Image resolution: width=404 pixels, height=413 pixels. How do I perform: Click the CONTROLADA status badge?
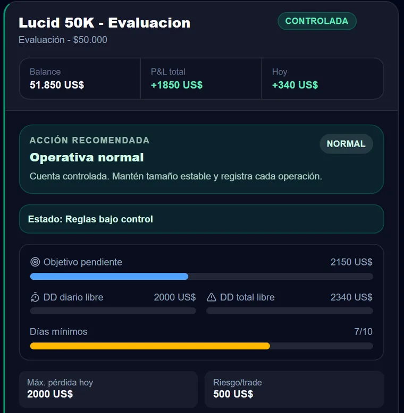click(317, 21)
